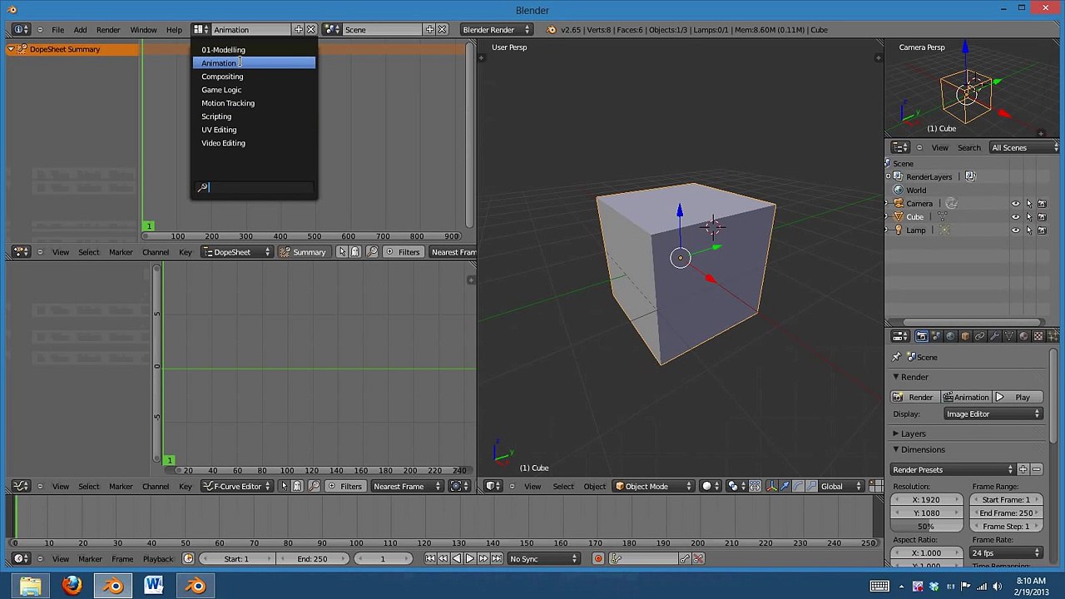This screenshot has height=599, width=1065.
Task: Open the File menu
Action: point(58,30)
